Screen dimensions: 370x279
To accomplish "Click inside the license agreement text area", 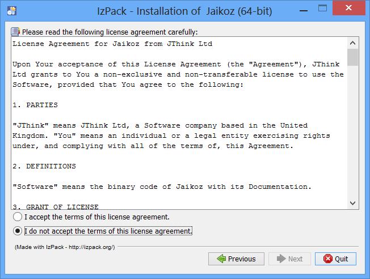I will (x=179, y=123).
